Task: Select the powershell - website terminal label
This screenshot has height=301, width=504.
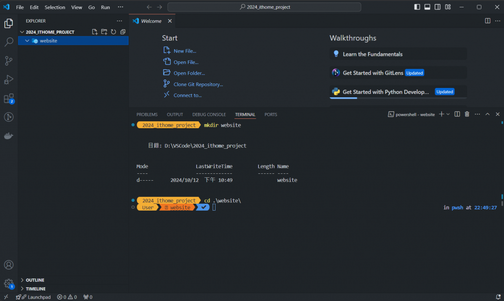Action: [x=411, y=114]
